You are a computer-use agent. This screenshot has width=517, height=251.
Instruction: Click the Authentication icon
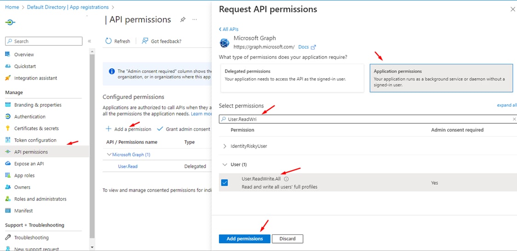[x=8, y=117]
